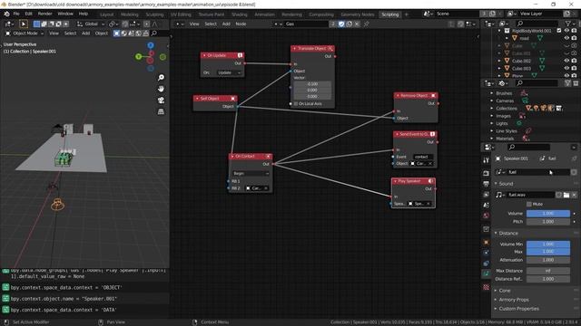The width and height of the screenshot is (581, 326).
Task: Click open-file folder icon beside fuel.wav
Action: (x=566, y=195)
